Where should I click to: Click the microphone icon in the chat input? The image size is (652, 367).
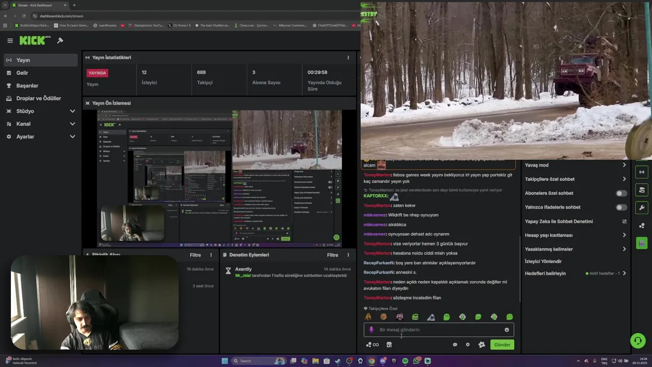click(x=371, y=330)
